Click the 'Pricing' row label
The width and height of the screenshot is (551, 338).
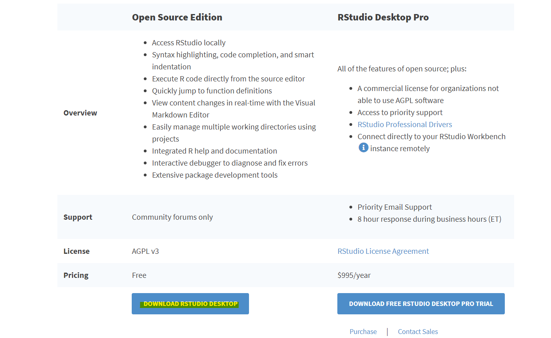(76, 275)
